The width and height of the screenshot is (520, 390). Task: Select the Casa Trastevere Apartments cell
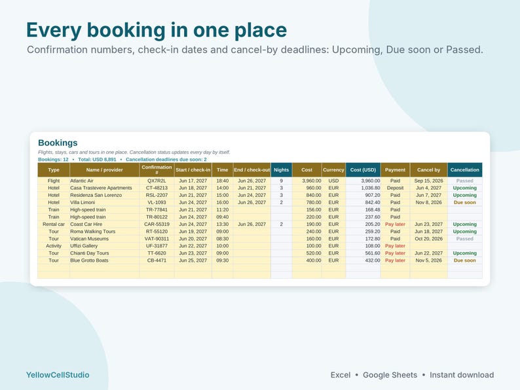pyautogui.click(x=105, y=188)
